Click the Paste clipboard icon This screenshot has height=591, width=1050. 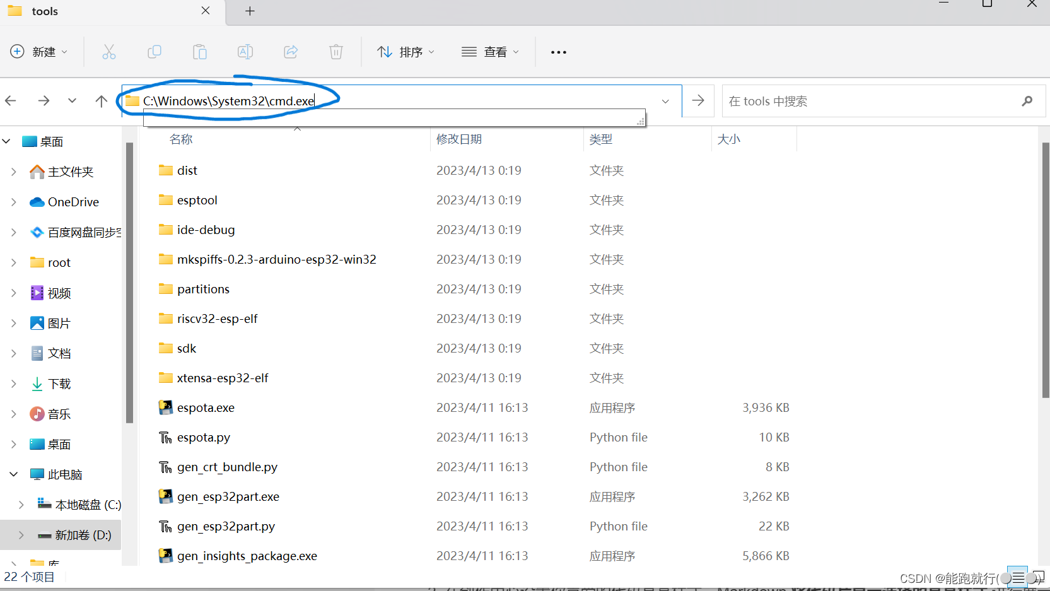200,52
